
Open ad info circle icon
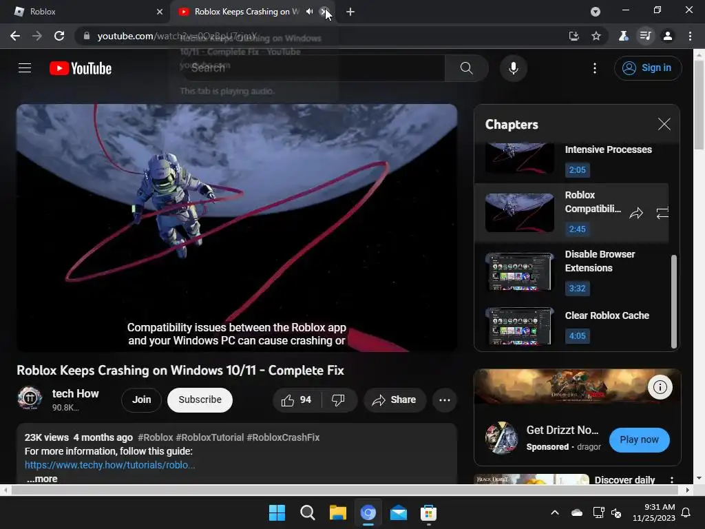(660, 387)
